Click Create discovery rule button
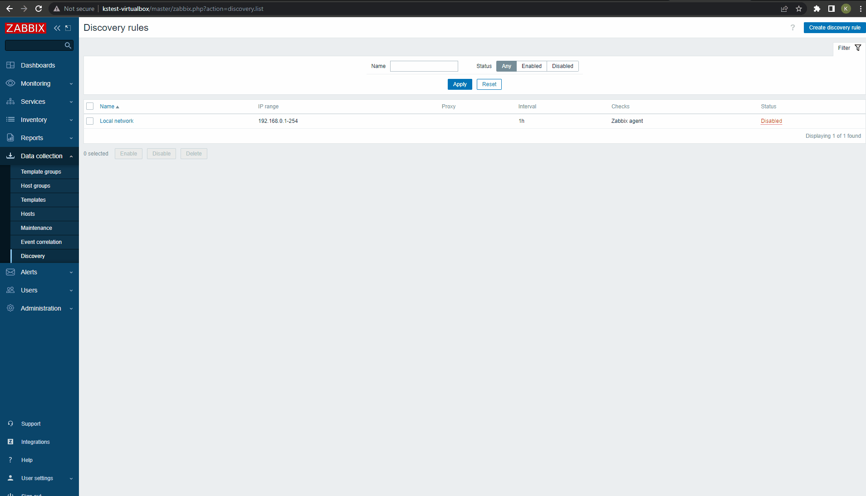The image size is (866, 496). tap(834, 28)
